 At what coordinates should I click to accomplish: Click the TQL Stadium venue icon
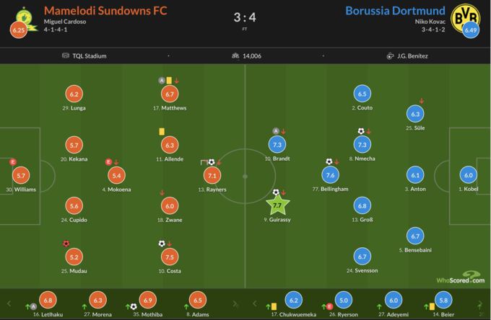pyautogui.click(x=67, y=55)
